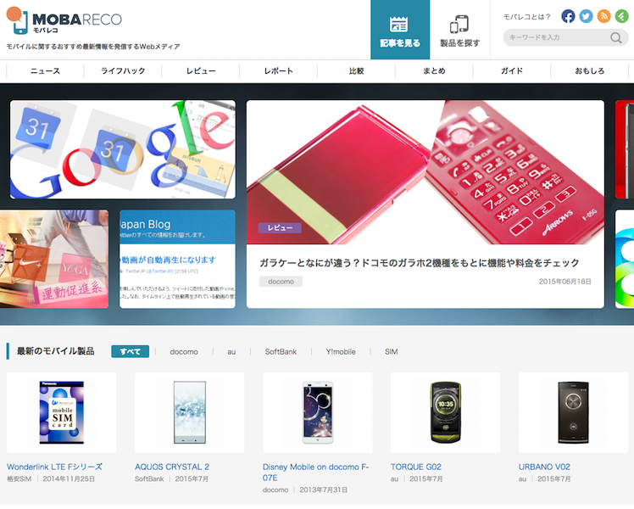The height and width of the screenshot is (509, 634).
Task: Open the URBANO V02 link
Action: [544, 467]
